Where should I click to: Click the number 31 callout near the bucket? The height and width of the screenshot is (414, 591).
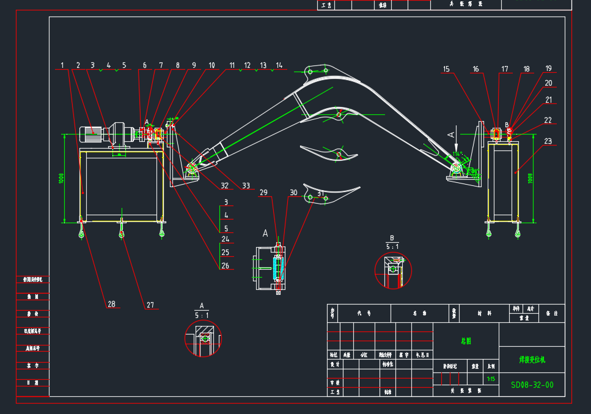click(x=320, y=193)
